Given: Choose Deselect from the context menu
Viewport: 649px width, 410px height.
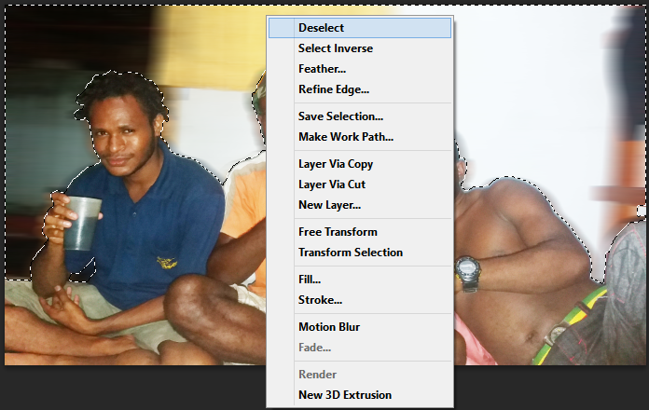Looking at the screenshot, I should tap(360, 28).
